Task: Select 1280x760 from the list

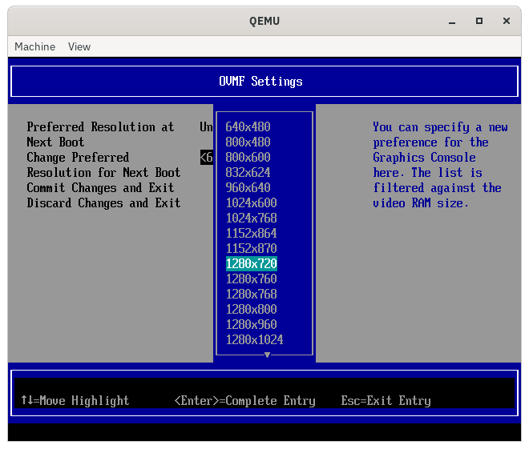Action: pos(252,279)
